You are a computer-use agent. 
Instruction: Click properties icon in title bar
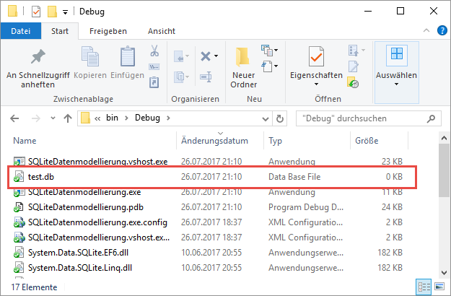[x=36, y=12]
